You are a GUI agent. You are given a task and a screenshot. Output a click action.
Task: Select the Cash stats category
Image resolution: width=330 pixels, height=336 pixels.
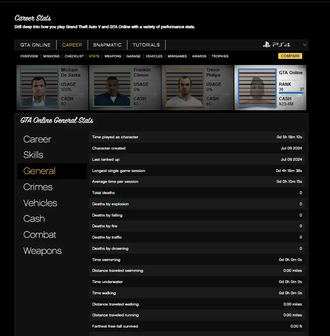(x=34, y=219)
